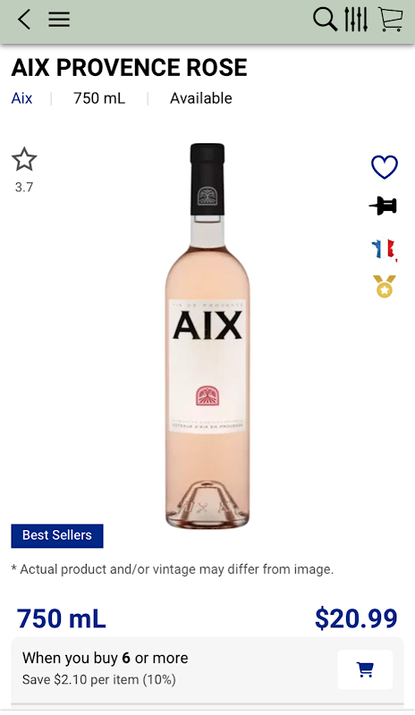Tap the 750 mL size heading
The height and width of the screenshot is (715, 415).
tap(61, 618)
